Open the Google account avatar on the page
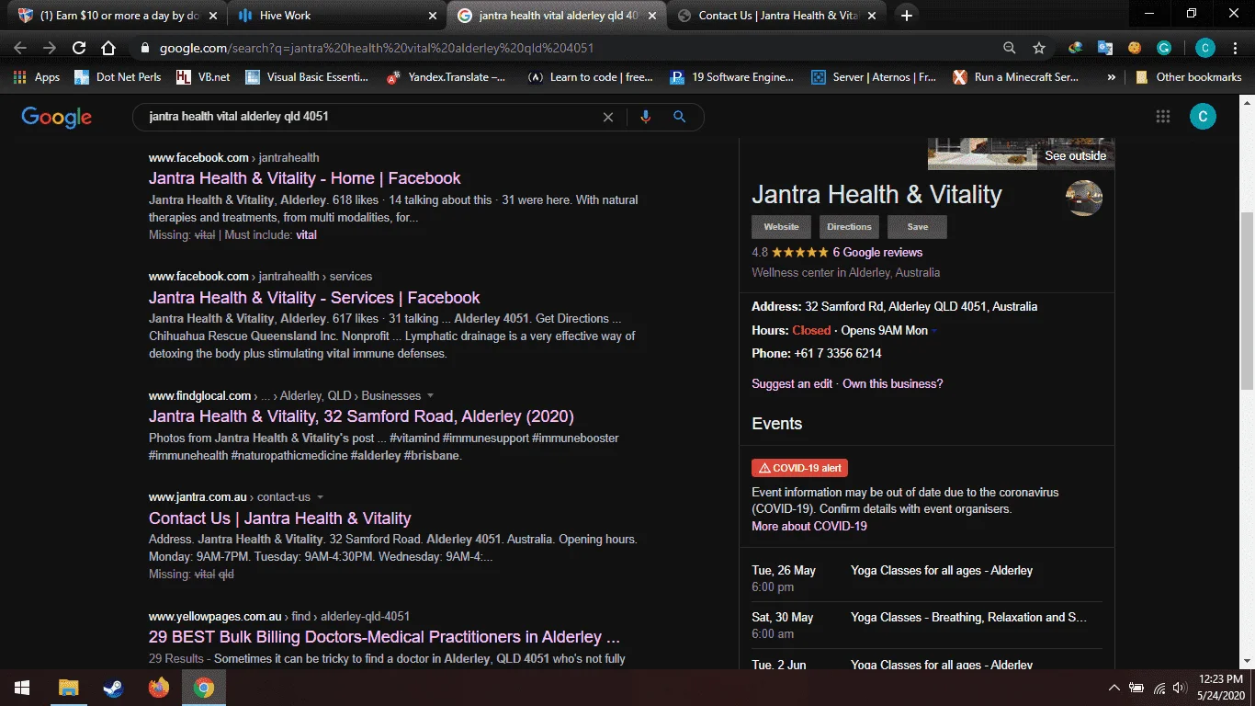 1203,116
